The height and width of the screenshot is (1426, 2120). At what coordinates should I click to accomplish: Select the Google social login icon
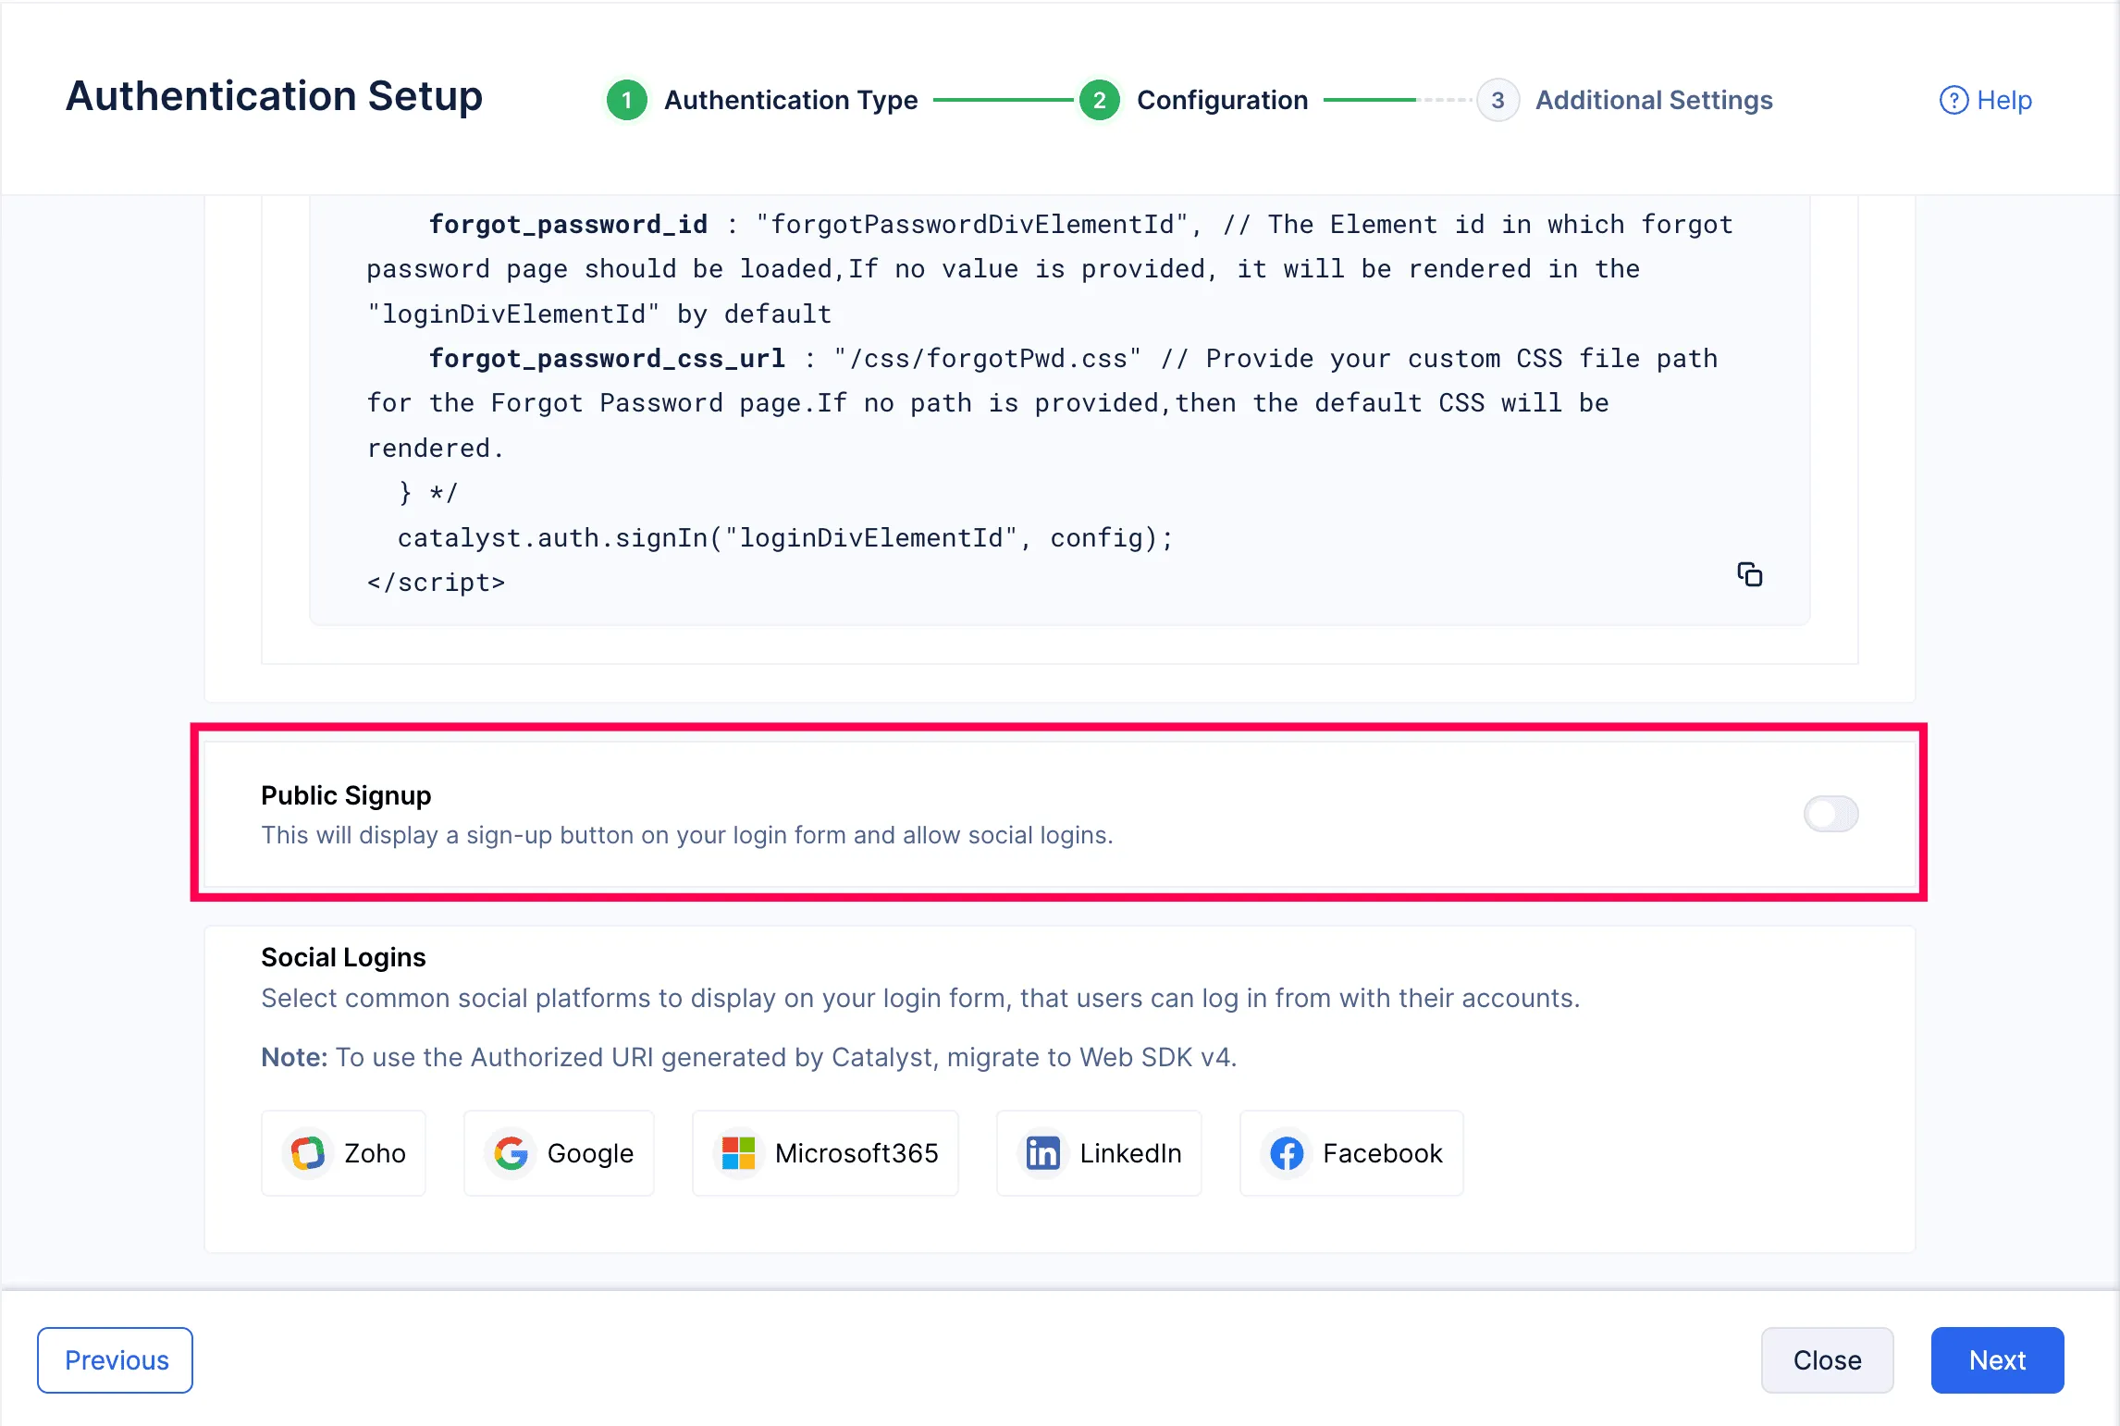[511, 1152]
